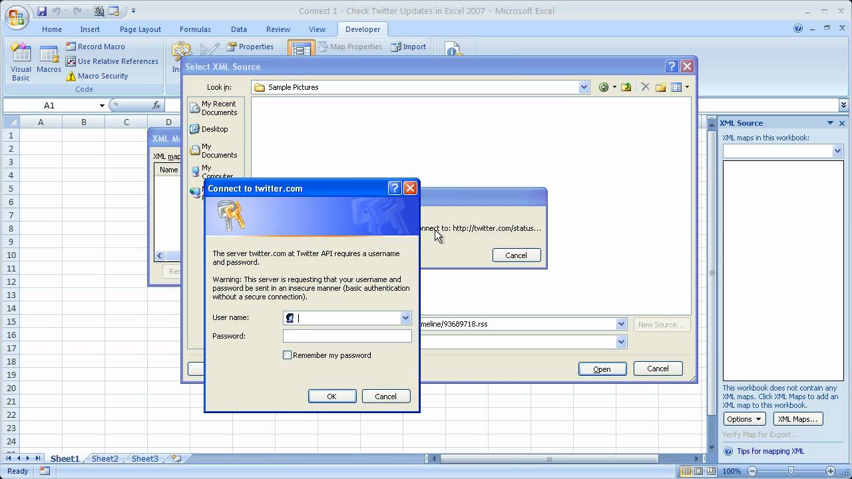This screenshot has width=852, height=479.
Task: Open Excel Help question mark
Action: pyautogui.click(x=798, y=29)
